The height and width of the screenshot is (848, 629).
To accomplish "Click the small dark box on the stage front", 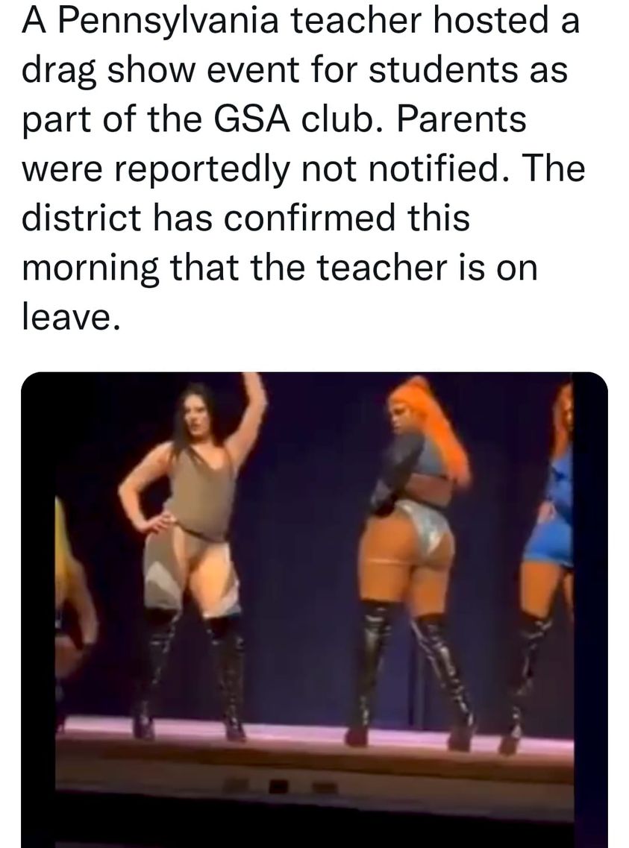I will pos(278,785).
